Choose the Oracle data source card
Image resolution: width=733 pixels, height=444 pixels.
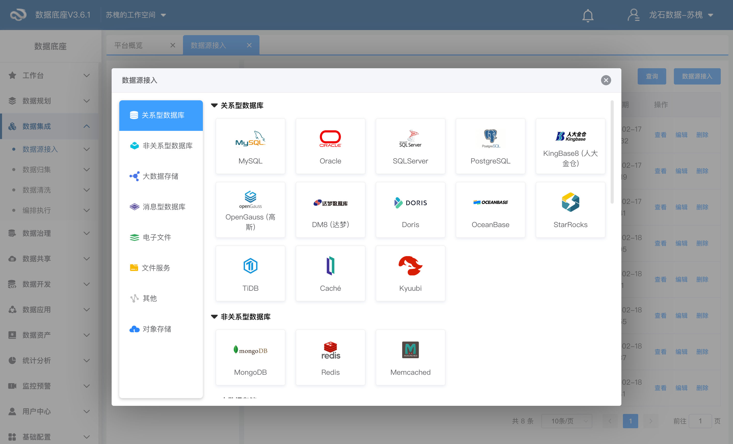click(330, 146)
